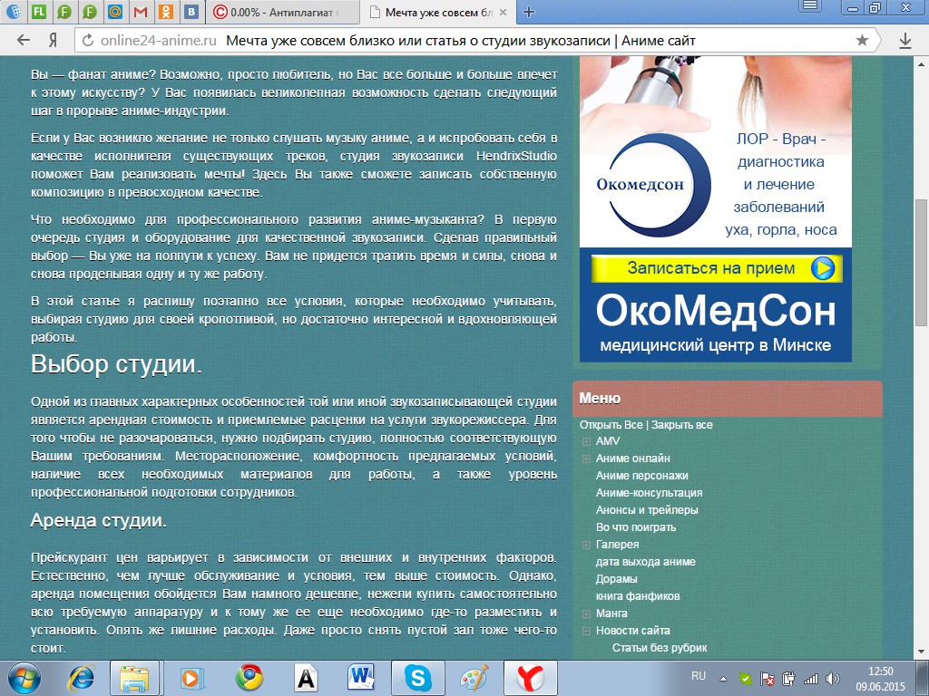Click the Записаться на прием ad button
The height and width of the screenshot is (696, 929).
pyautogui.click(x=717, y=268)
